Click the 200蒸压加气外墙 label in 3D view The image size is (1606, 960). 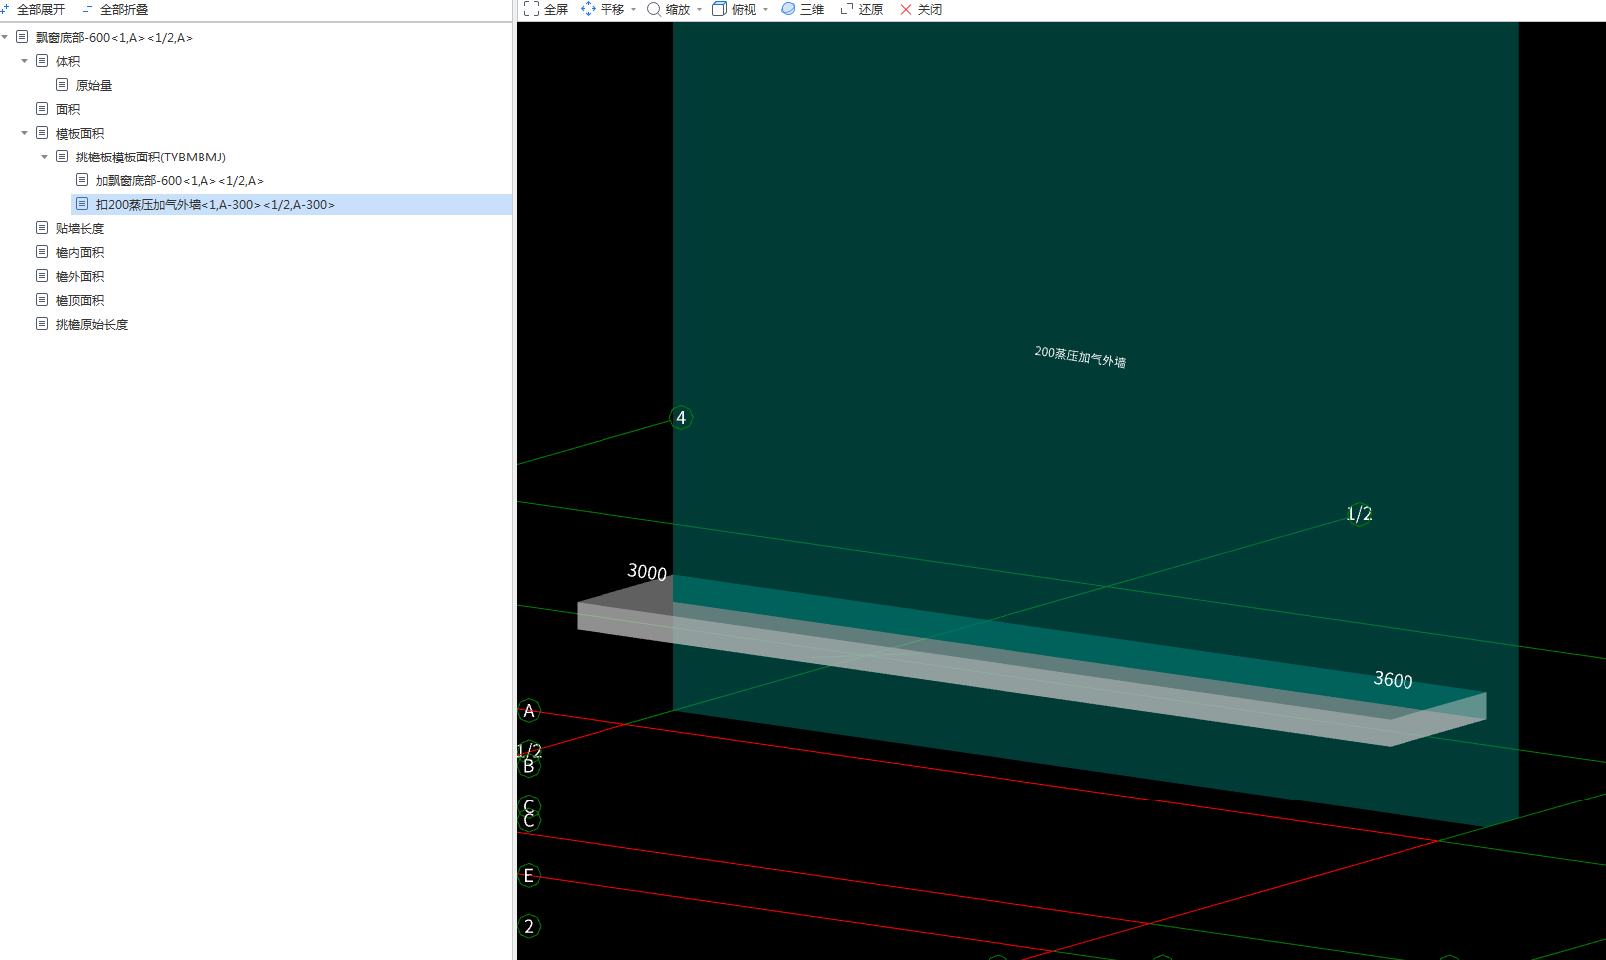point(1080,357)
